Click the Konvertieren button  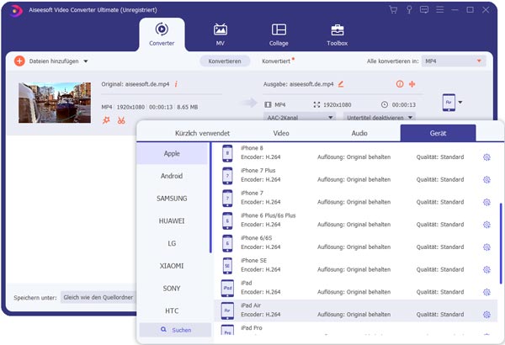click(x=225, y=61)
